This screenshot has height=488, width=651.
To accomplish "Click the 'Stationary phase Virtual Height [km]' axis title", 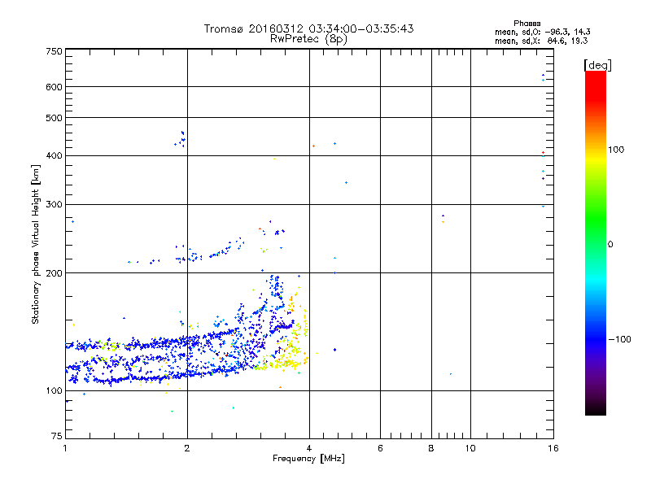I will pyautogui.click(x=36, y=245).
